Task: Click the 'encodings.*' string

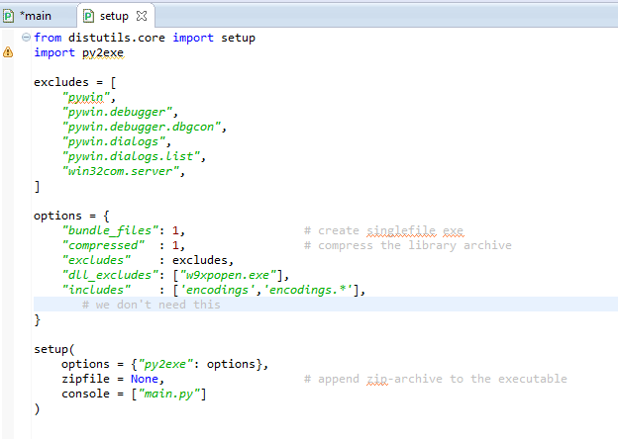Action: pos(308,291)
